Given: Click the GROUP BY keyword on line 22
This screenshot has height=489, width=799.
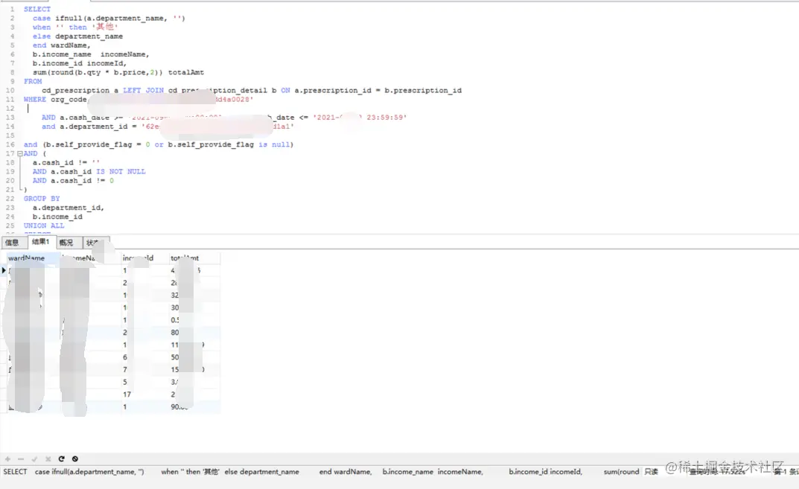Looking at the screenshot, I should (42, 199).
